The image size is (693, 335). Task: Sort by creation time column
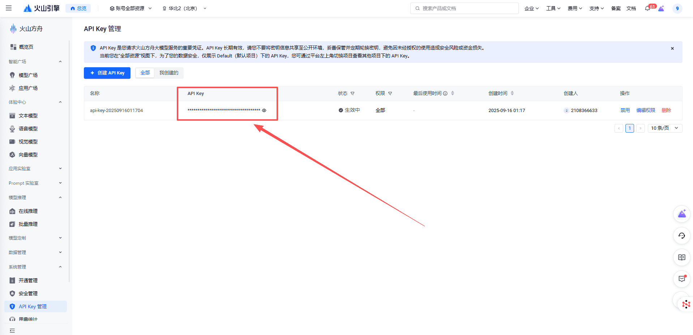[x=512, y=93]
